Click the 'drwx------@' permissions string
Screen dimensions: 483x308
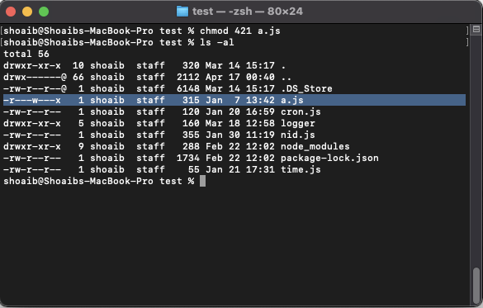click(35, 77)
